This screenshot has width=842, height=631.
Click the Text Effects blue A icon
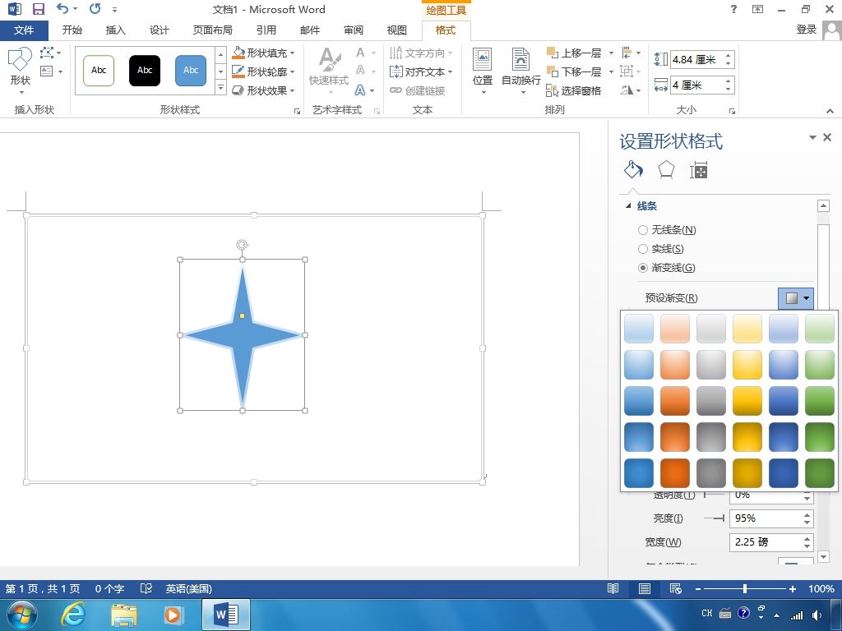pyautogui.click(x=360, y=90)
